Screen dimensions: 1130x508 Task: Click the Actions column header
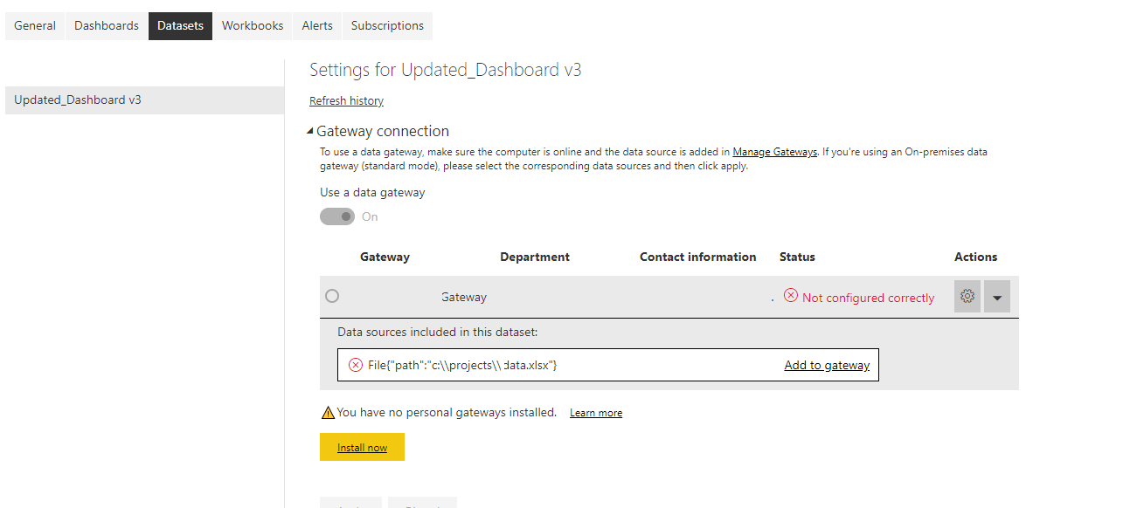tap(975, 257)
